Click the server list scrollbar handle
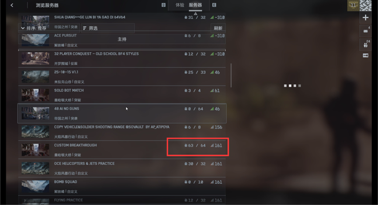 [231, 75]
